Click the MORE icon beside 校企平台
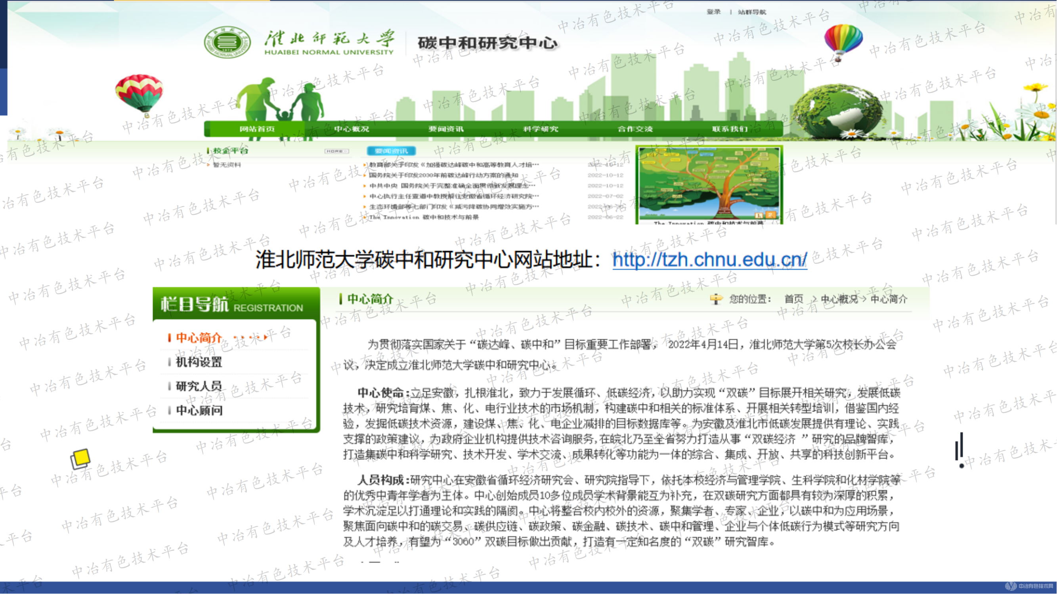This screenshot has height=594, width=1057. click(x=336, y=152)
